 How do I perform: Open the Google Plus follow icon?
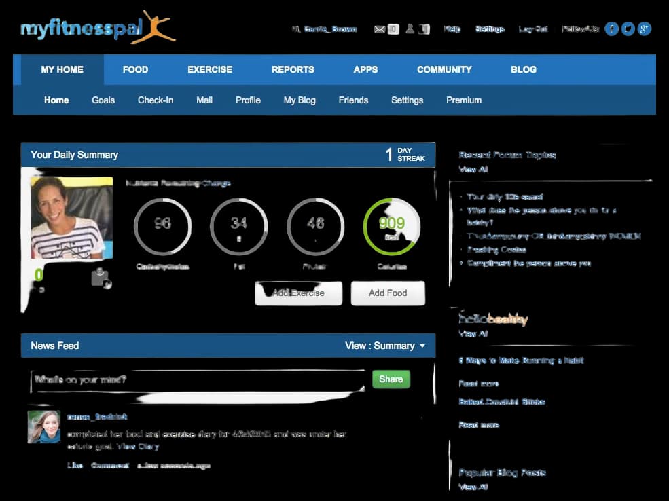tap(645, 29)
